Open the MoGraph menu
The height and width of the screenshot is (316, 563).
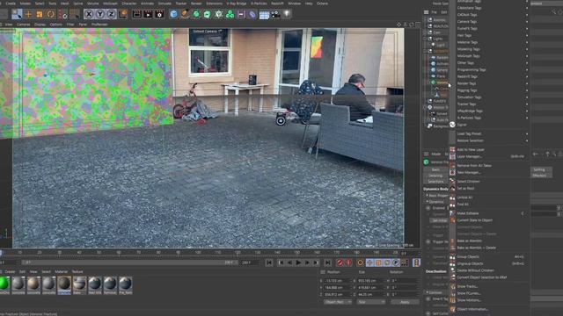(110, 4)
